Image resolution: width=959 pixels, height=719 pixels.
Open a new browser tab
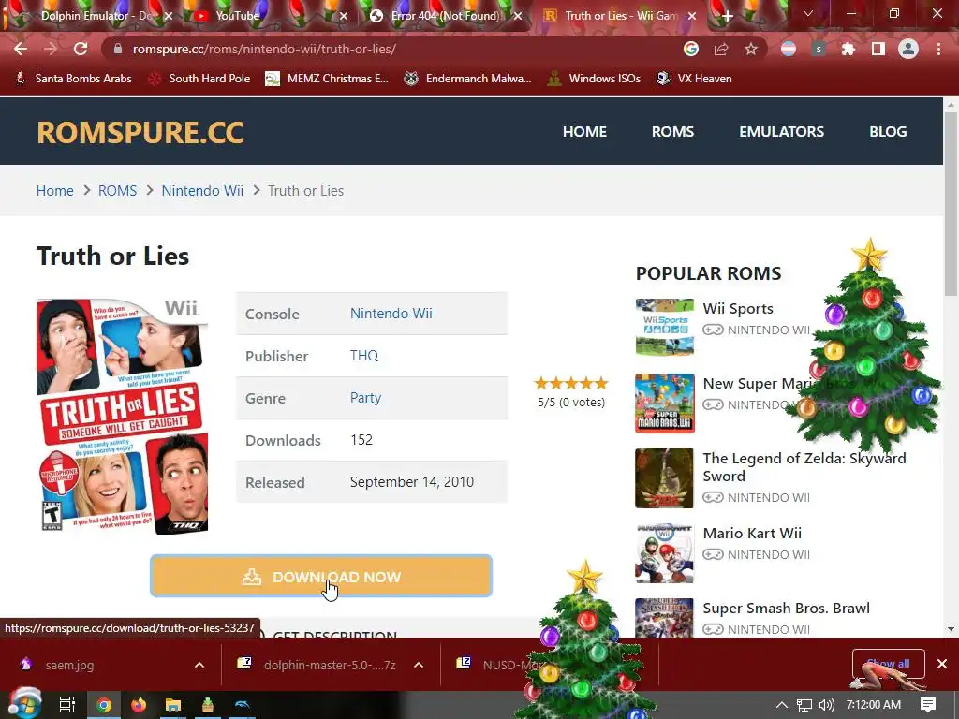coord(727,16)
